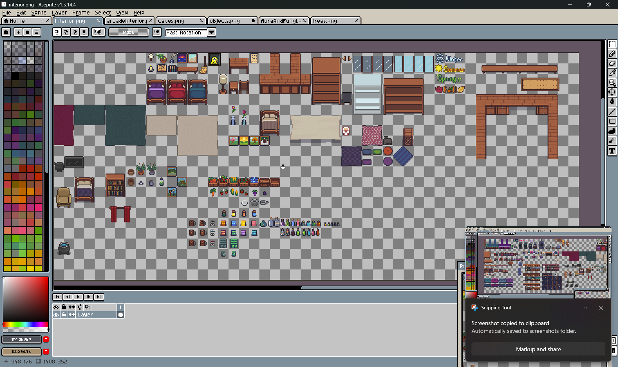The width and height of the screenshot is (618, 367).
Task: Select the Pencil tool
Action: pos(612,54)
